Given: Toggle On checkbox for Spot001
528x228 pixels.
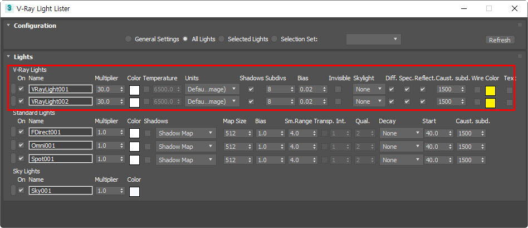Looking at the screenshot, I should coord(22,158).
